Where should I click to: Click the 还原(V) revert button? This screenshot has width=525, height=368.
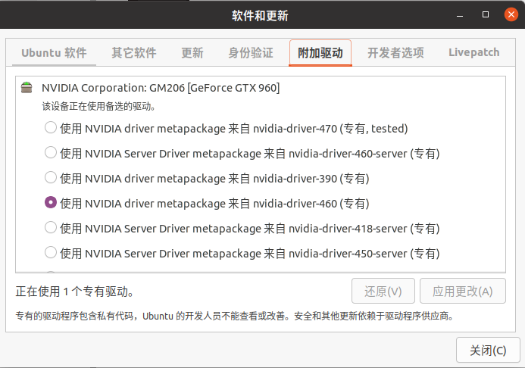coord(383,291)
